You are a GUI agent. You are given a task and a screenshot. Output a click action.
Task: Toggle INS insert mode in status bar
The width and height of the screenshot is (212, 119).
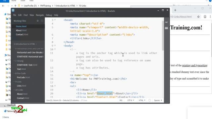[x=121, y=100]
